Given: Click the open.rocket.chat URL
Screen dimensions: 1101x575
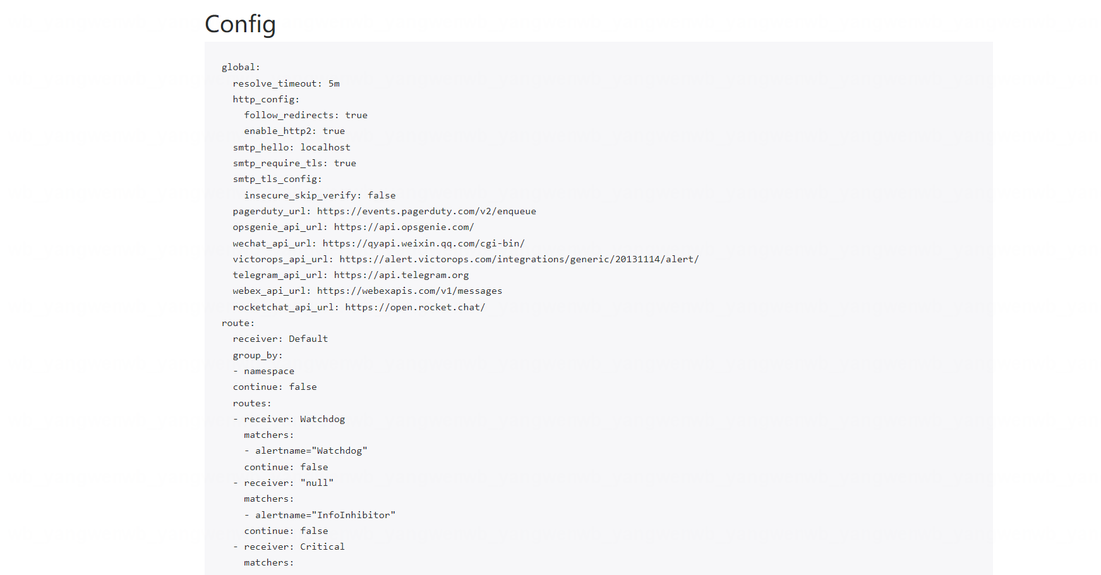Looking at the screenshot, I should pos(415,307).
